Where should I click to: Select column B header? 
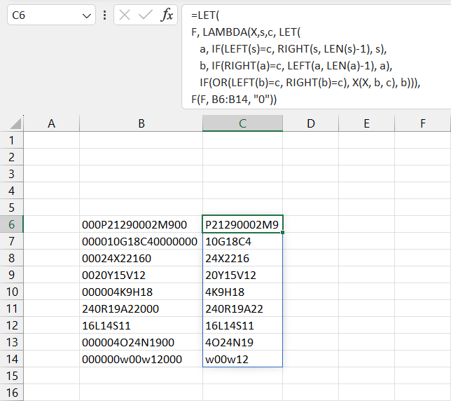point(141,123)
